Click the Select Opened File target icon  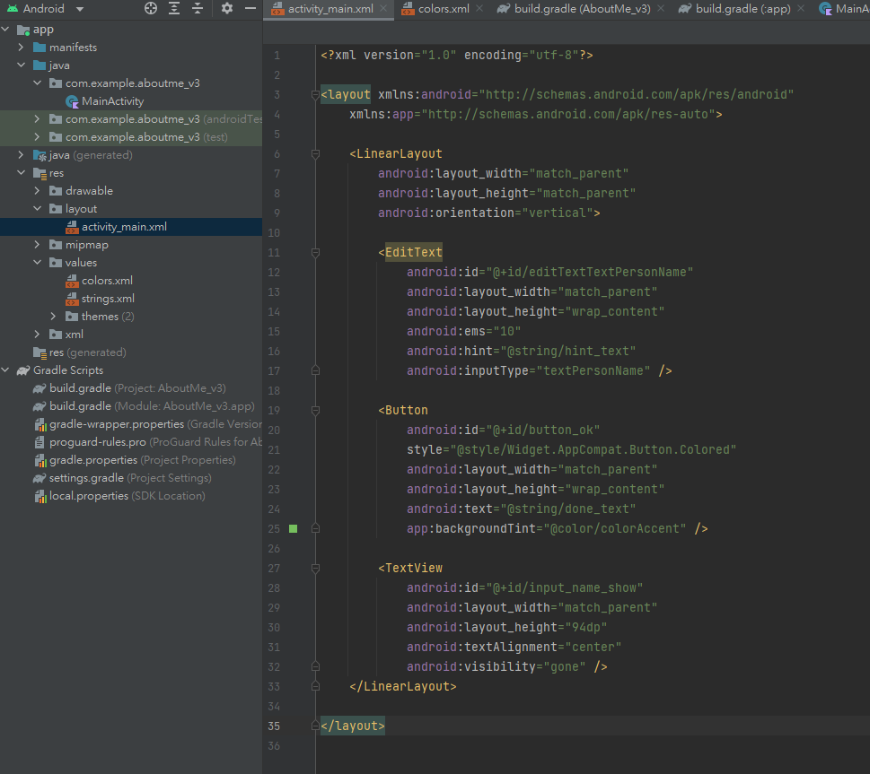coord(150,8)
